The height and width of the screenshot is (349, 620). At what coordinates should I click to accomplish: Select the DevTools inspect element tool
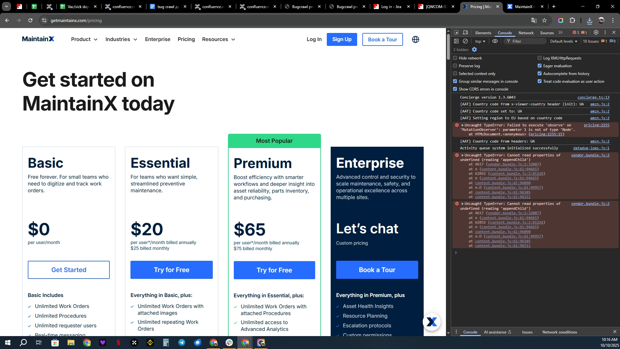tap(456, 33)
